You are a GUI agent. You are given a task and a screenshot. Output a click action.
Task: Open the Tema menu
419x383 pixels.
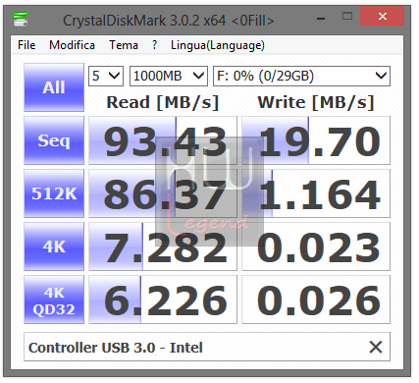coord(124,45)
